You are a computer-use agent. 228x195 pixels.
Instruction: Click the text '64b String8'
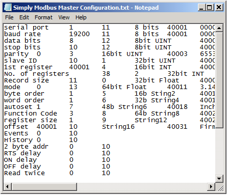pyautogui.click(x=157, y=114)
